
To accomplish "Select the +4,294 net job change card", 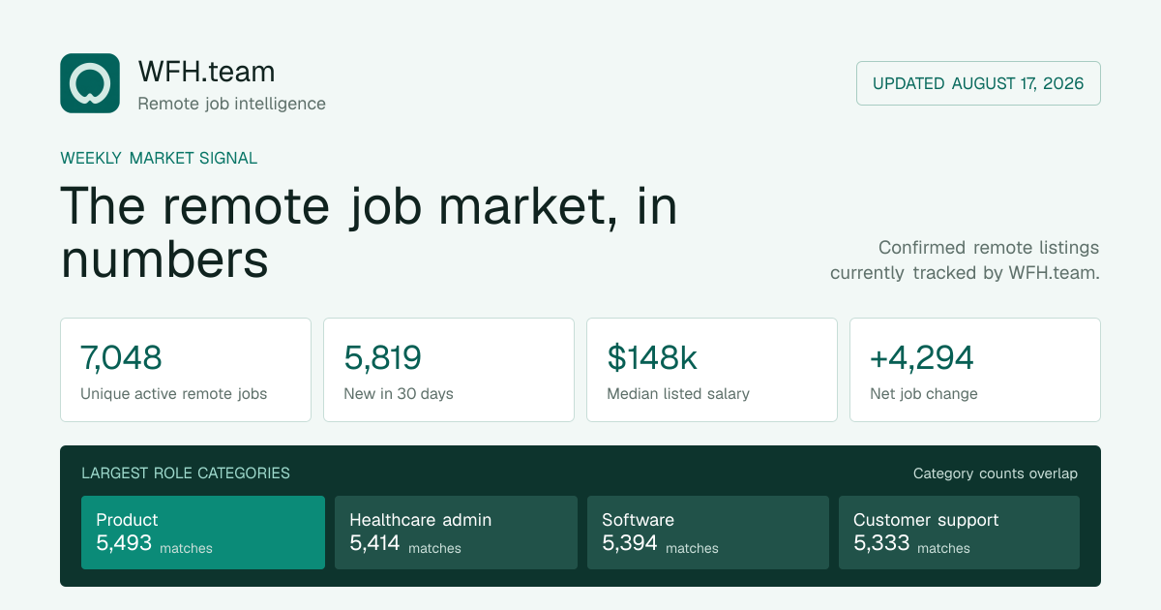I will coord(975,370).
